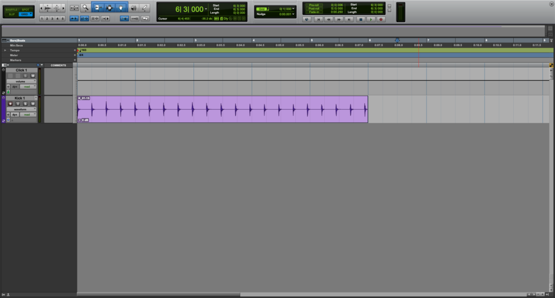The width and height of the screenshot is (555, 298).
Task: Recall zoom preset 5
Action: [63, 18]
